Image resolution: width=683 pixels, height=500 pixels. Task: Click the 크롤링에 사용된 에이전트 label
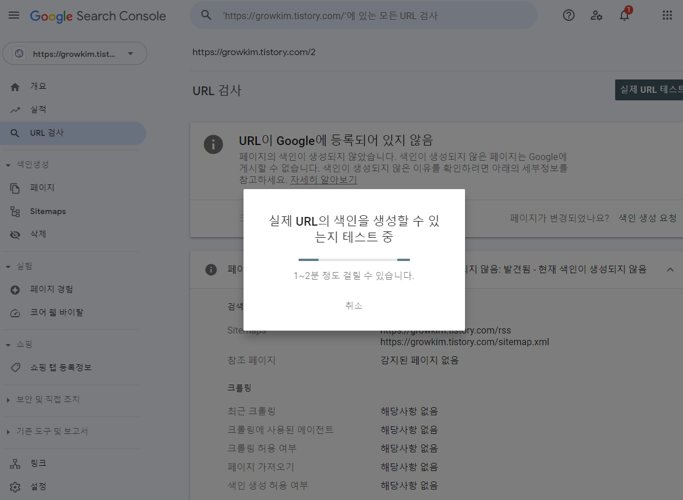(281, 430)
